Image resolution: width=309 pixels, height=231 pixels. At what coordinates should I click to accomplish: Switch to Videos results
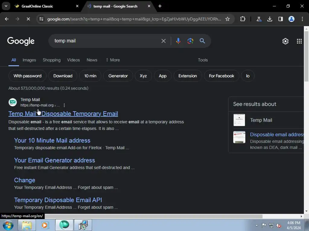pyautogui.click(x=73, y=60)
